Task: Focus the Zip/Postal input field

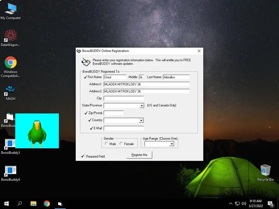Action: [114, 113]
